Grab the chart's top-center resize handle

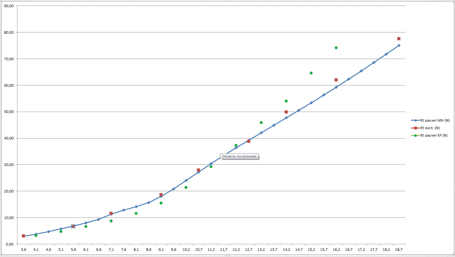click(227, 1)
